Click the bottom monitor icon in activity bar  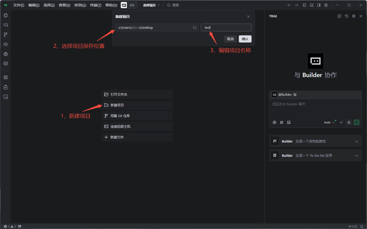(5, 97)
